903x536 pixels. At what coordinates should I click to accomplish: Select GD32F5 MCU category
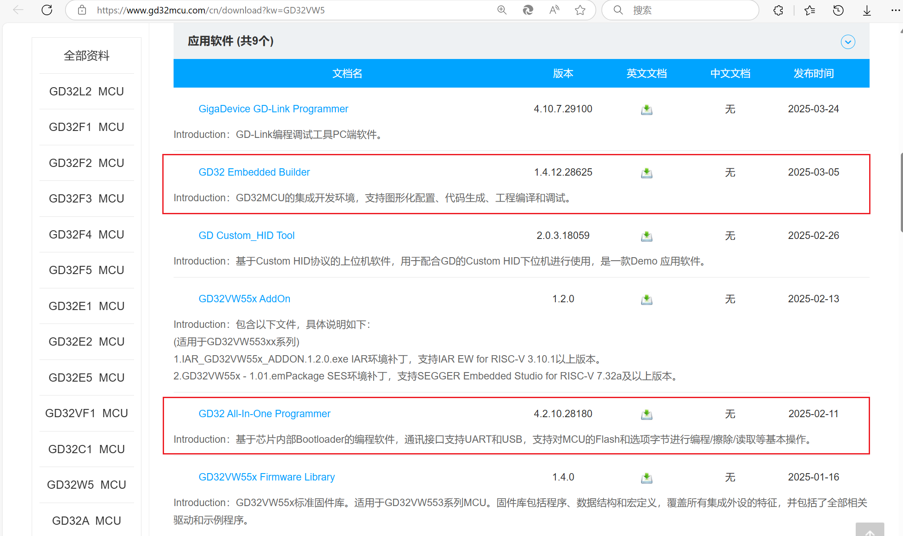(87, 270)
